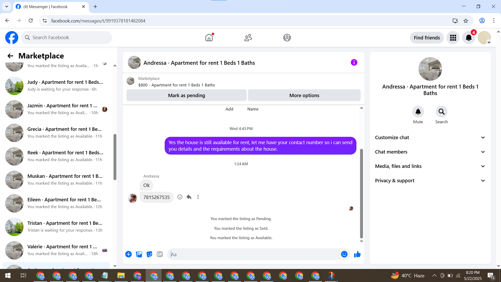501x282 pixels.
Task: Expand Privacy & support section
Action: point(430,181)
